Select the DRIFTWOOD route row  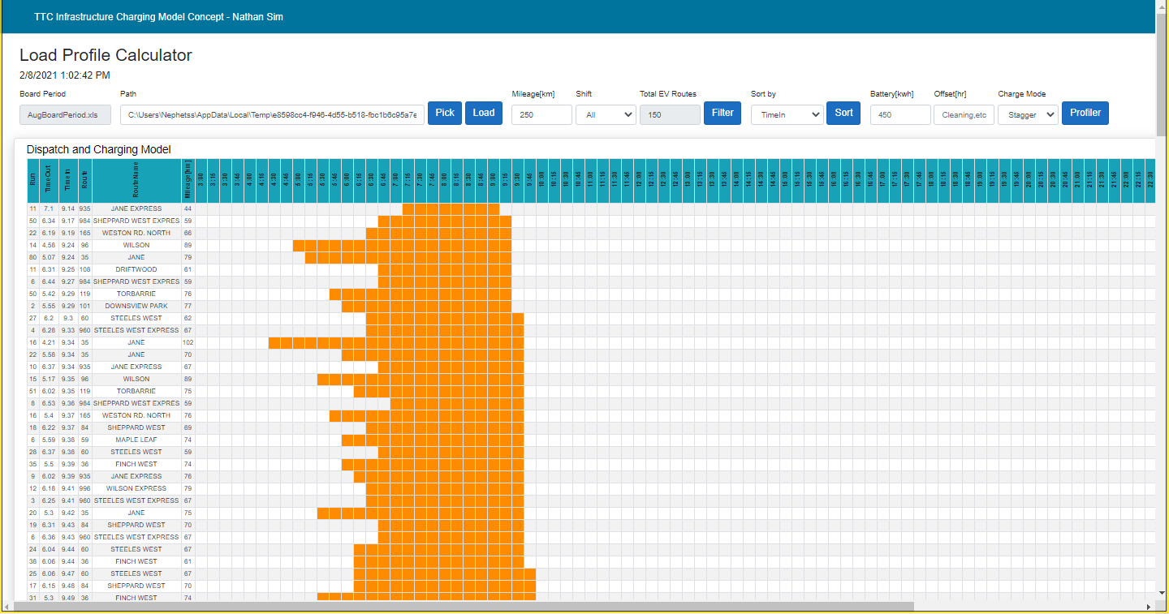pyautogui.click(x=136, y=269)
